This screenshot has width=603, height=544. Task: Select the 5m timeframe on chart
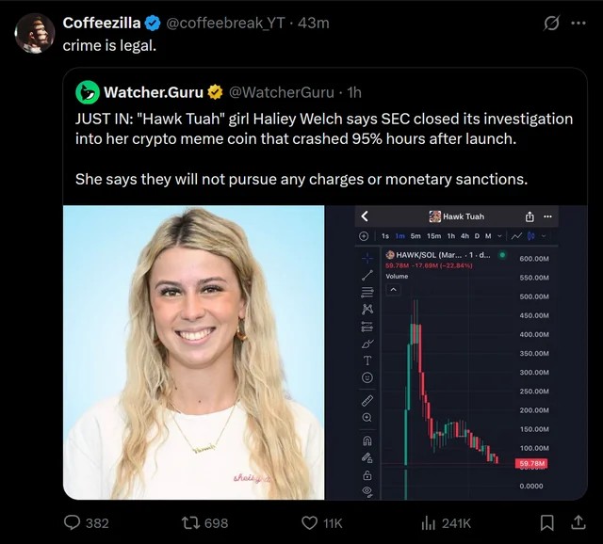pos(416,235)
